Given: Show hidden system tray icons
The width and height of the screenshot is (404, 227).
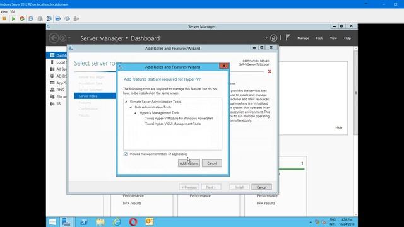Looking at the screenshot, I should (311, 222).
